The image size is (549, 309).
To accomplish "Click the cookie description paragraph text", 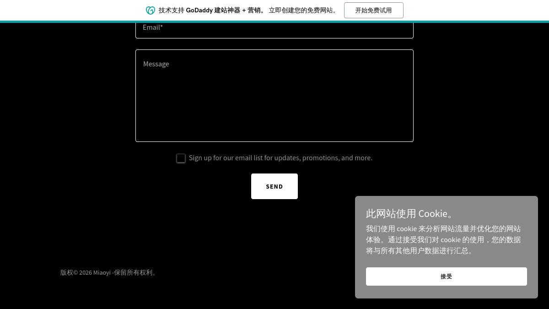I will pyautogui.click(x=443, y=239).
